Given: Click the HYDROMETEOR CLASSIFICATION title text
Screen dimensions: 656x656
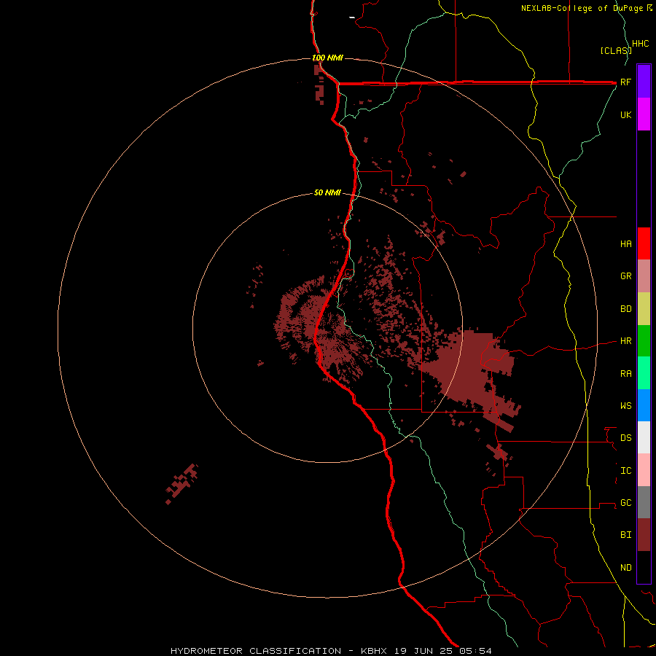Looking at the screenshot, I should pyautogui.click(x=256, y=651).
